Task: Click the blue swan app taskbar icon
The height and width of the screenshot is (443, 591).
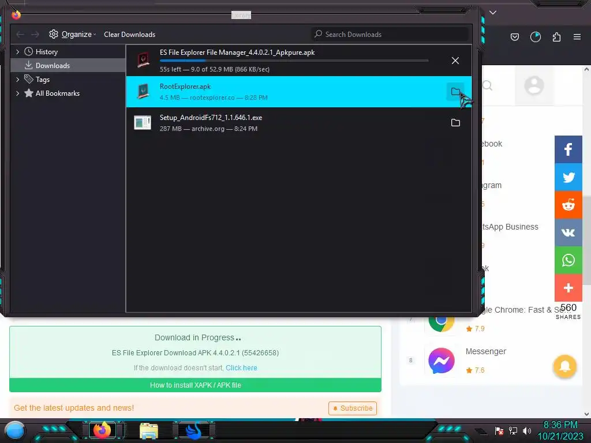Action: (x=194, y=431)
